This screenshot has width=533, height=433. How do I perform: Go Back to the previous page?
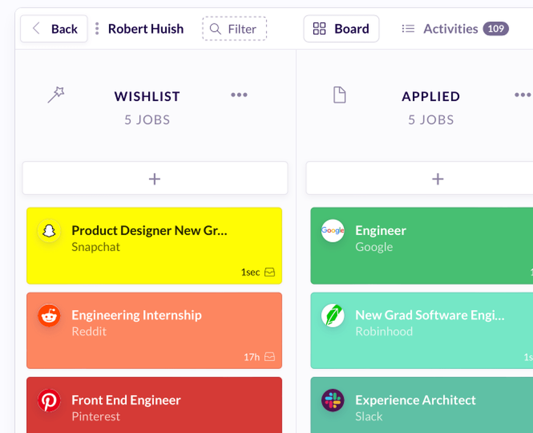[x=53, y=28]
